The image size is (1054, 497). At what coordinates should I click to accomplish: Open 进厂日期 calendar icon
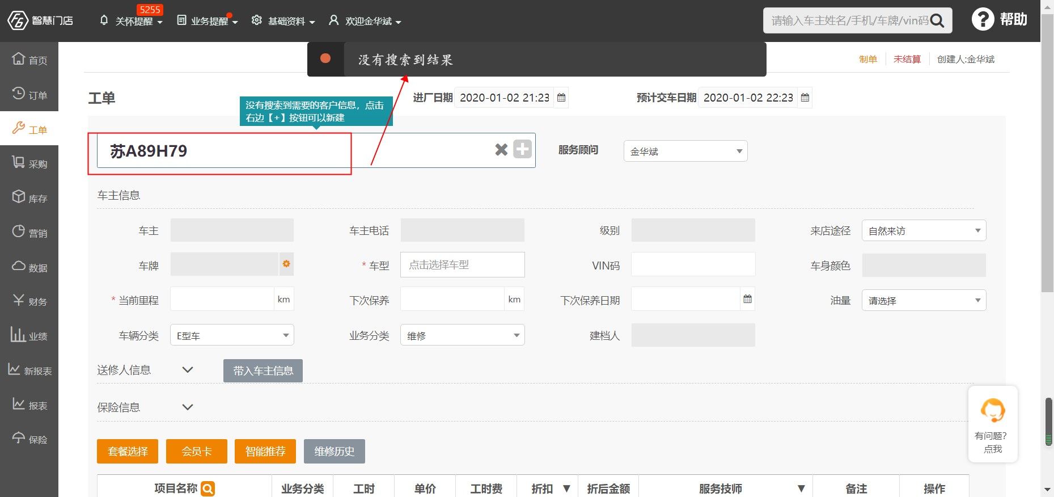(561, 98)
